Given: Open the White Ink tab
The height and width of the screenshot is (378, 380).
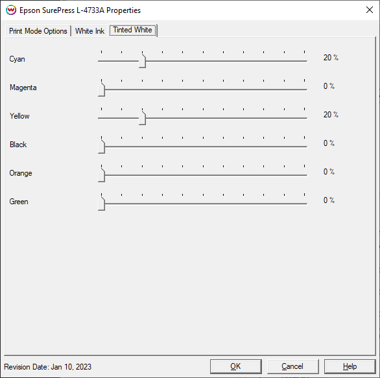Looking at the screenshot, I should click(x=89, y=31).
